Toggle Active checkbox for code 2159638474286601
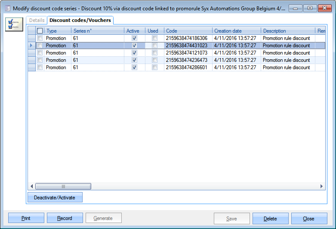336x229 pixels. coord(134,67)
